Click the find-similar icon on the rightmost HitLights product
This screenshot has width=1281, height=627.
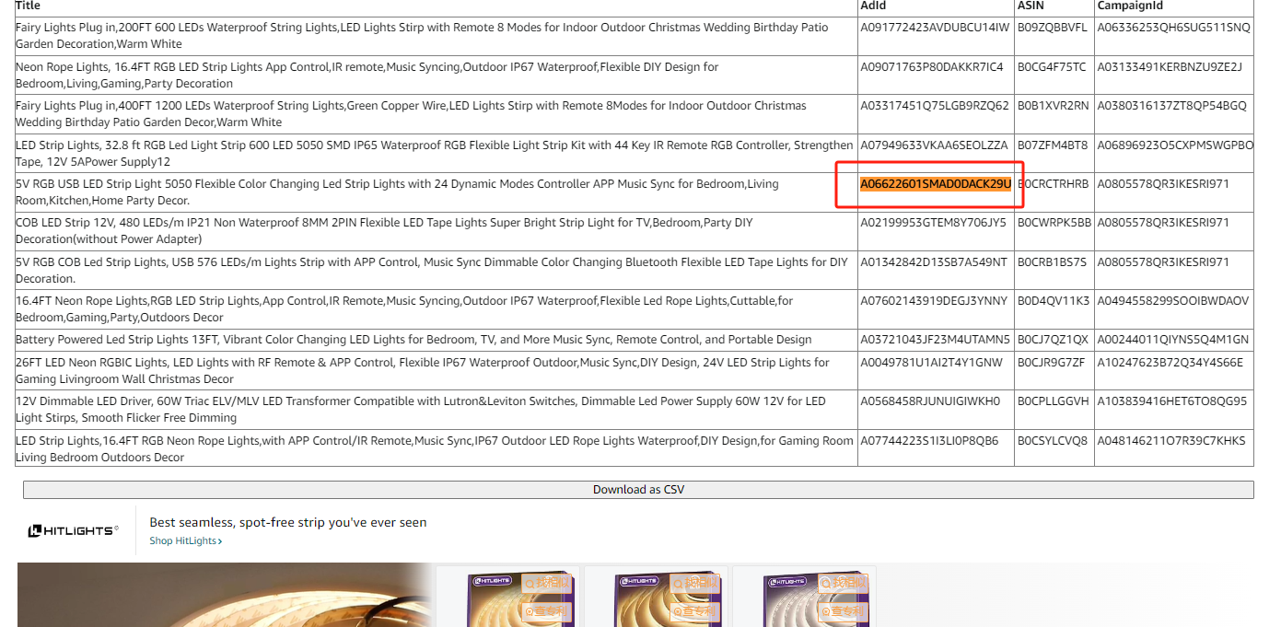pos(844,584)
